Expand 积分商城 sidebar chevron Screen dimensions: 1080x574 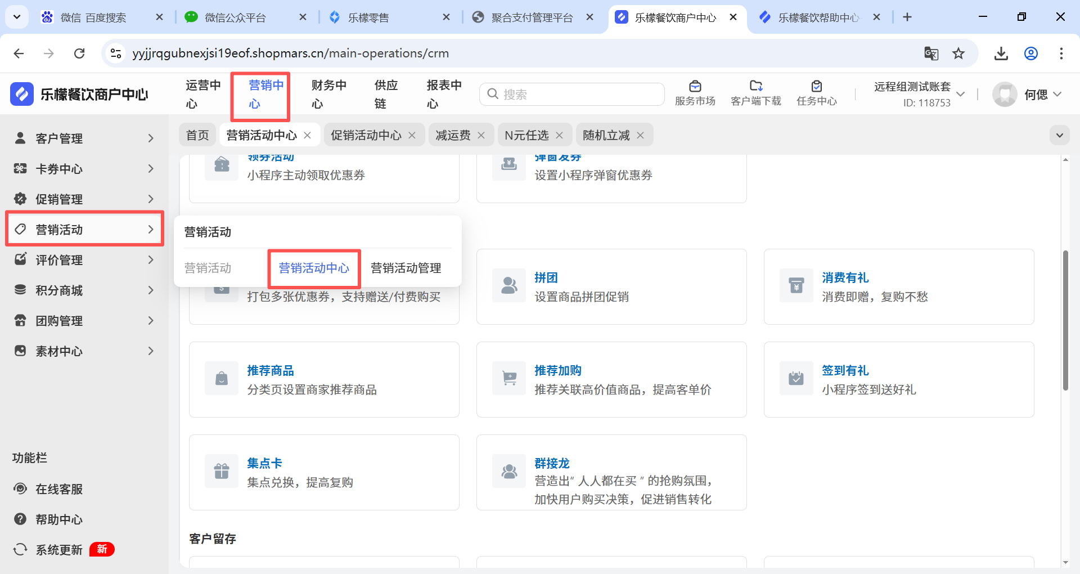[151, 290]
